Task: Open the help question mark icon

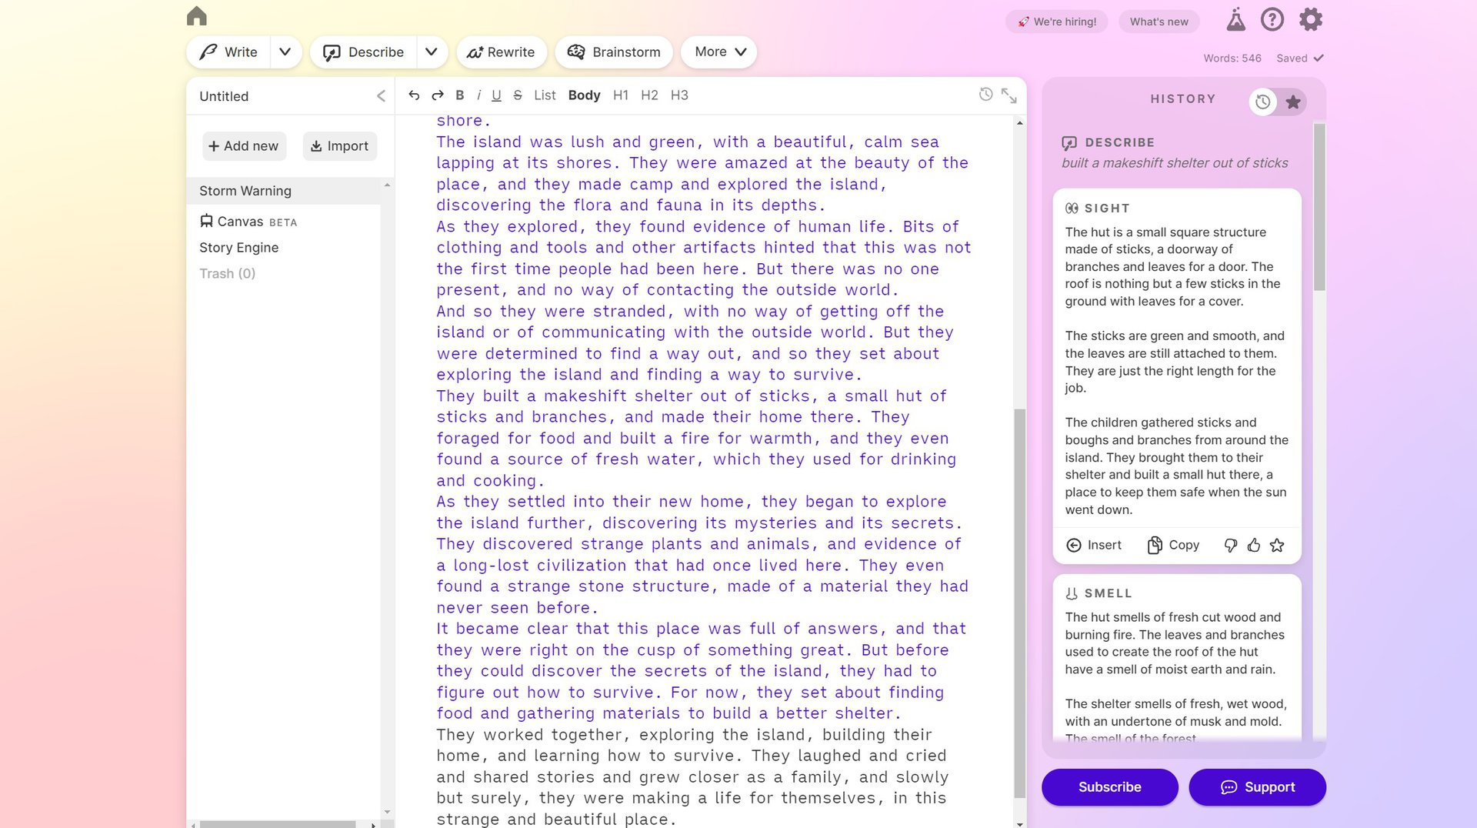Action: point(1272,19)
